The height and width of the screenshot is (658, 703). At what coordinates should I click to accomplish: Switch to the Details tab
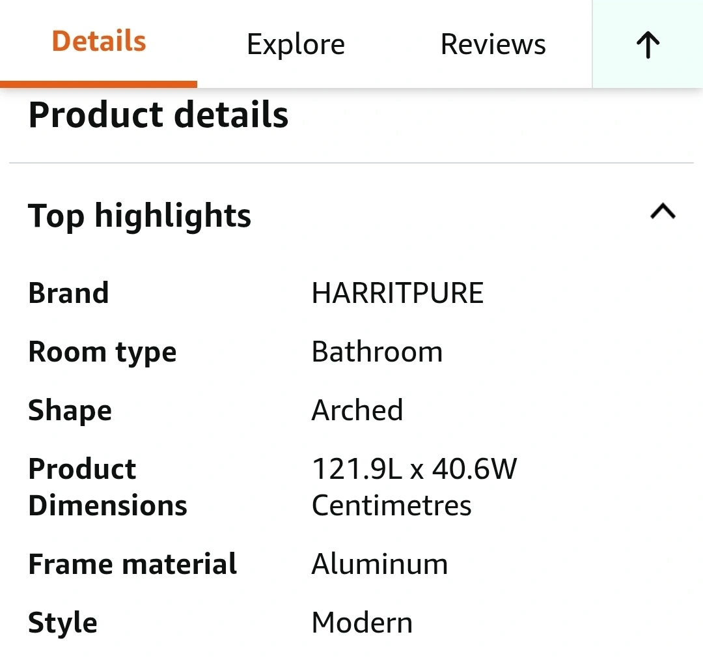tap(99, 42)
